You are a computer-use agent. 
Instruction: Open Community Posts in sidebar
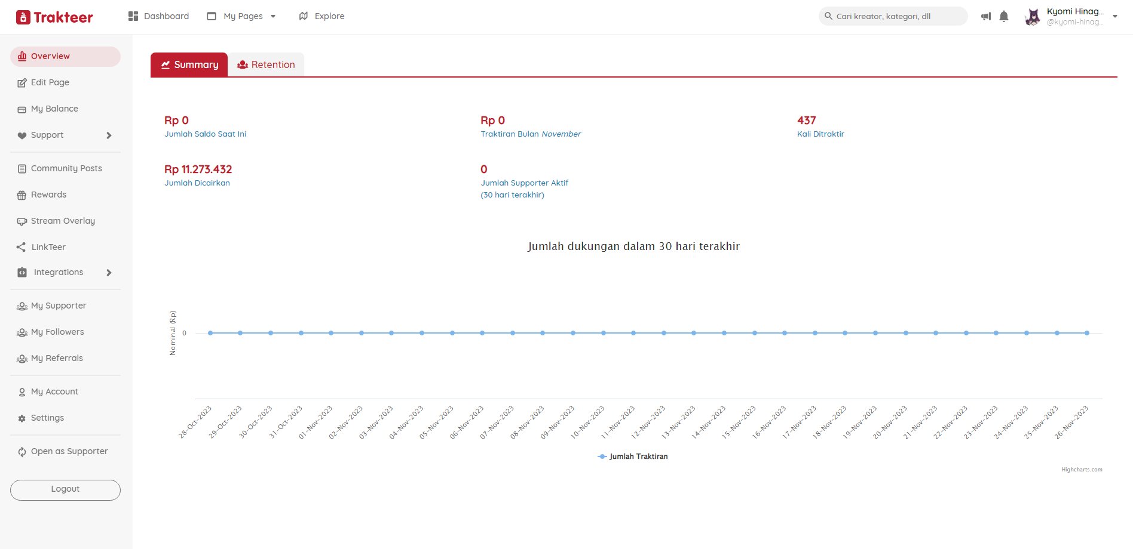click(x=66, y=168)
